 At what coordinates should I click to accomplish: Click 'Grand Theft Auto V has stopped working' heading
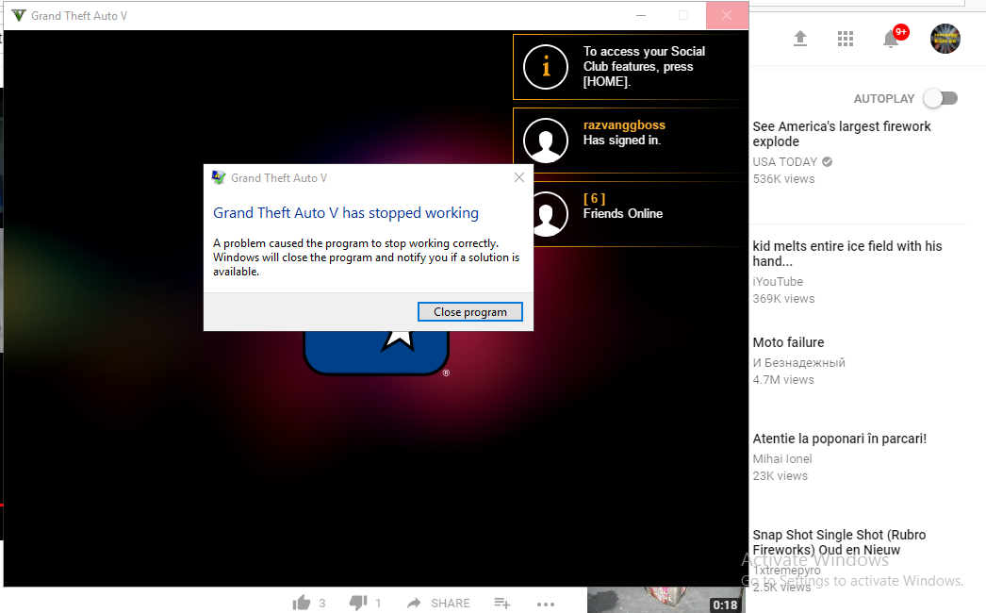(x=346, y=213)
